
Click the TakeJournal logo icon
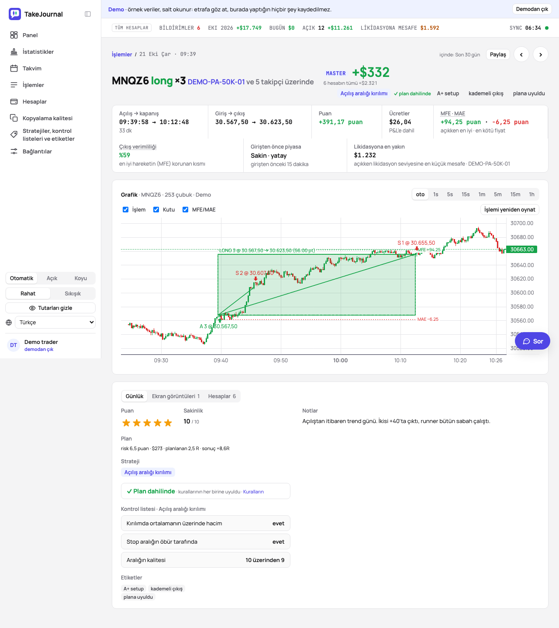tap(15, 14)
